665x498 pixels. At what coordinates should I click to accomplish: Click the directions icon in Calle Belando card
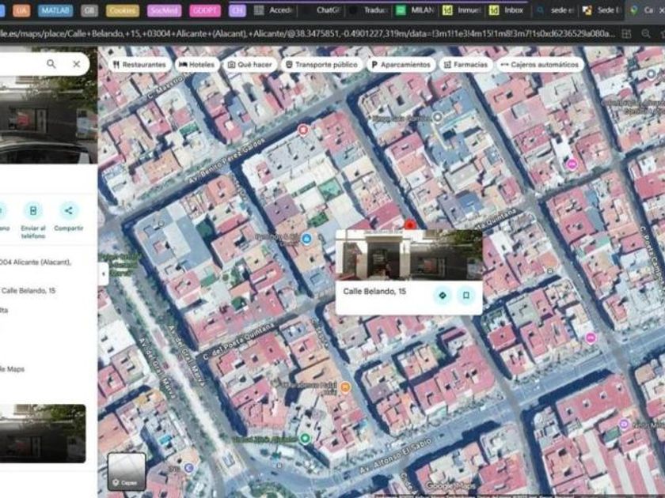click(443, 295)
